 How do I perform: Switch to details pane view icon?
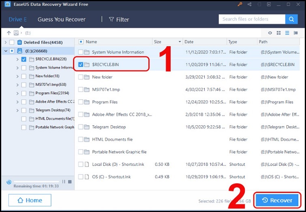coord(295,33)
